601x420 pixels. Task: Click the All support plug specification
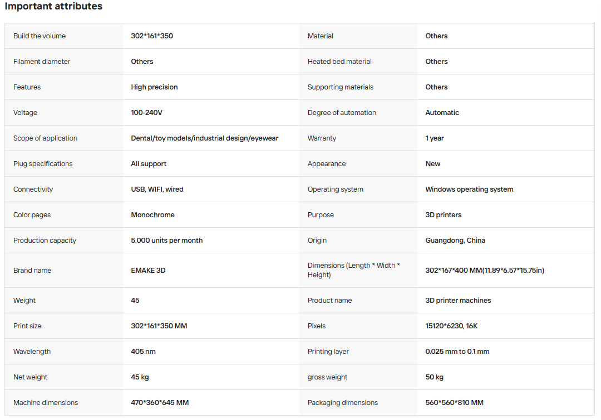pyautogui.click(x=149, y=164)
